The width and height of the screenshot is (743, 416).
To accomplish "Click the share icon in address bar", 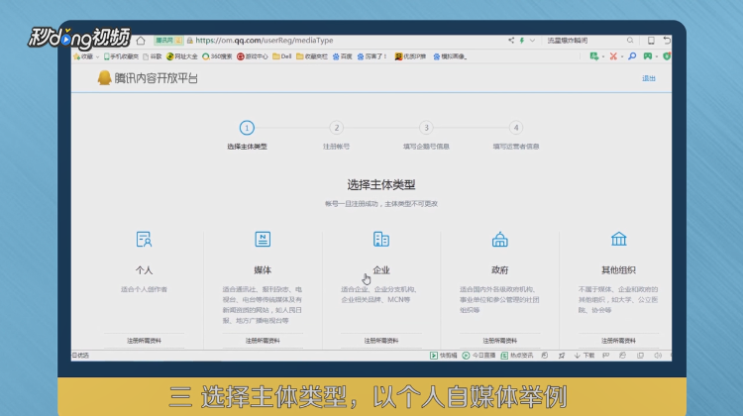I will coord(511,41).
